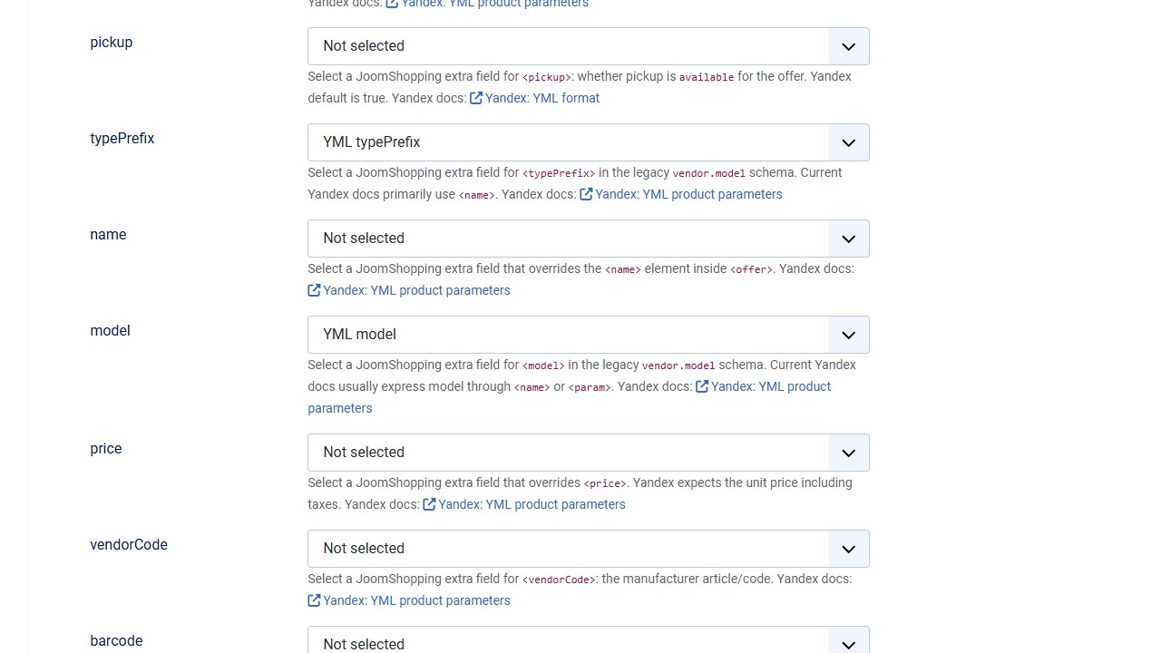Click the external-link icon in typePrefix description
The height and width of the screenshot is (653, 1161).
point(586,194)
